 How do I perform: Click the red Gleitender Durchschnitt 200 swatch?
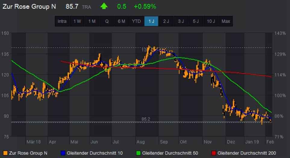pyautogui.click(x=214, y=153)
